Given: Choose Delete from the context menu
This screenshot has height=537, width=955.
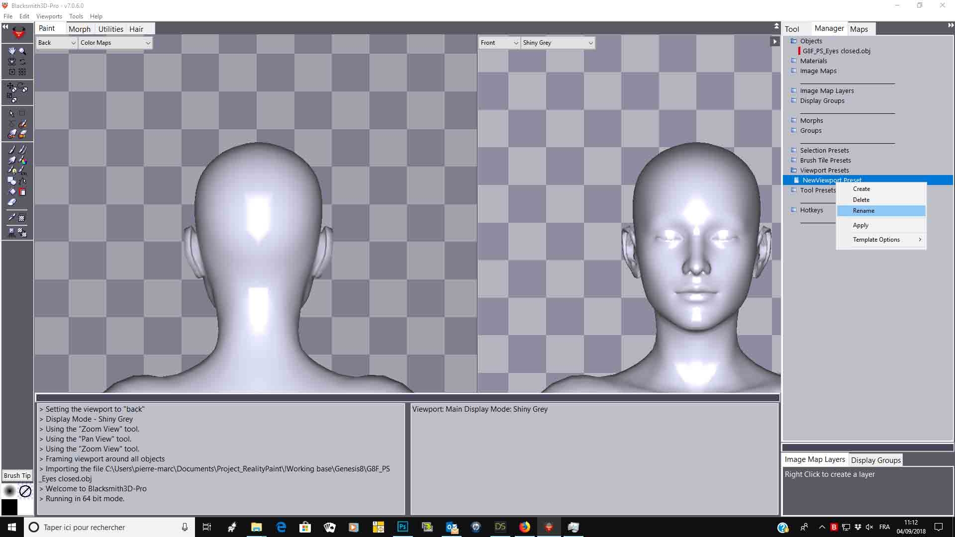Looking at the screenshot, I should pos(881,200).
